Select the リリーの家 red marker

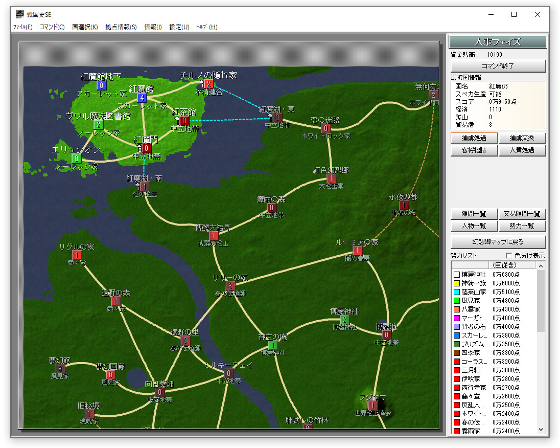click(x=230, y=286)
